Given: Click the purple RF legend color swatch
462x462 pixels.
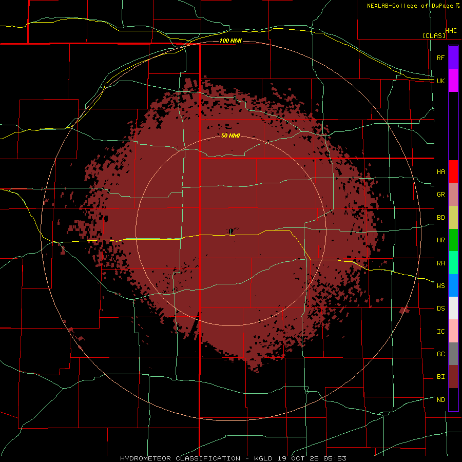Looking at the screenshot, I should tap(453, 57).
